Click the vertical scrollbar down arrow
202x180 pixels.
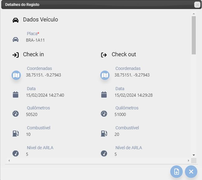194,155
